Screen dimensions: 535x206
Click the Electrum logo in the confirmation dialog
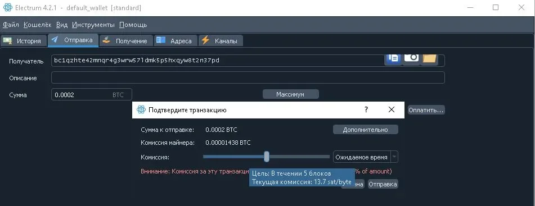(x=141, y=109)
